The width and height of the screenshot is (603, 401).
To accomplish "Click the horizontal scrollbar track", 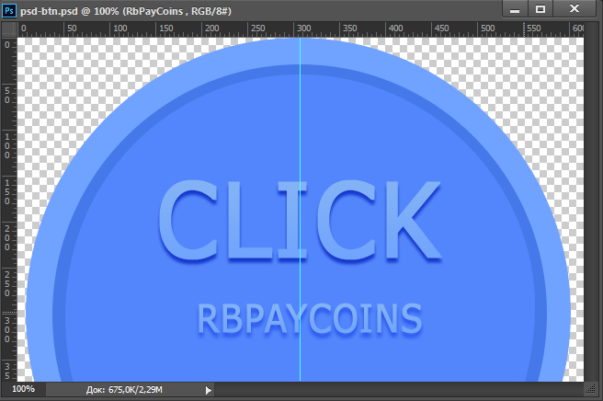I will click(x=395, y=390).
